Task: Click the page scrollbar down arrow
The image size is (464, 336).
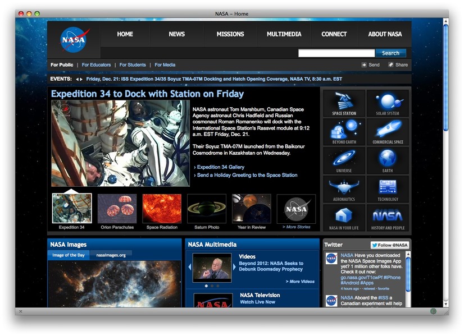Action: point(445,304)
